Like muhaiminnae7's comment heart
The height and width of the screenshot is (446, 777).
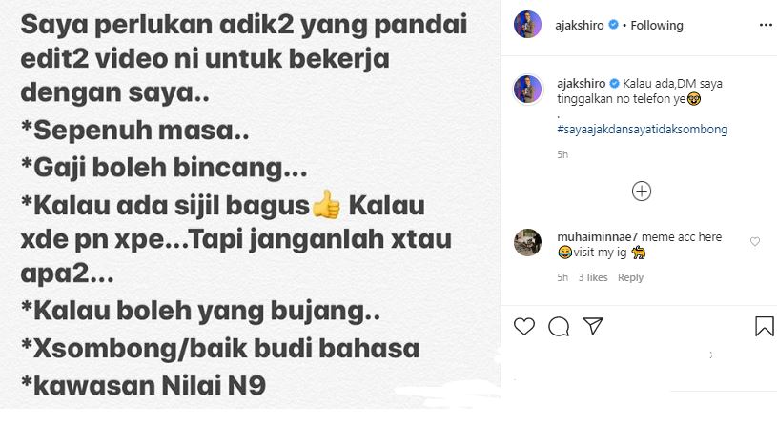tap(755, 242)
